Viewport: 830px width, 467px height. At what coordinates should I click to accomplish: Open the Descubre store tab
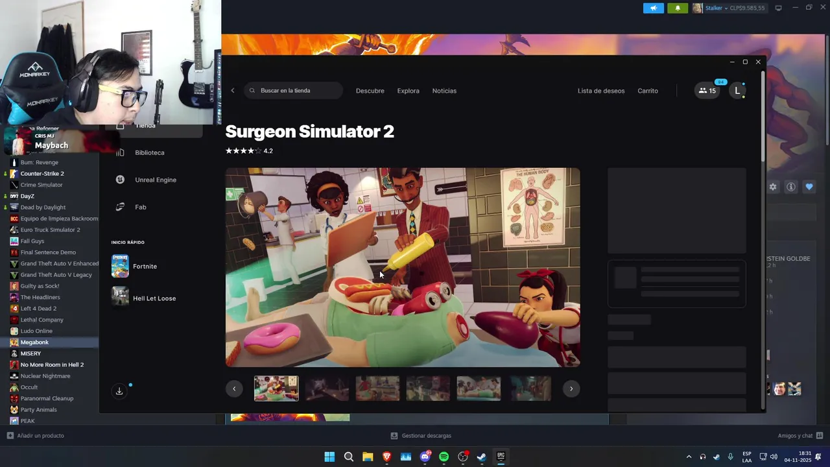370,91
